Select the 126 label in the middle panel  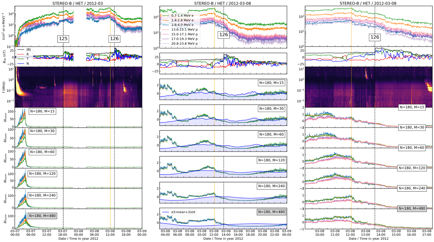click(223, 34)
